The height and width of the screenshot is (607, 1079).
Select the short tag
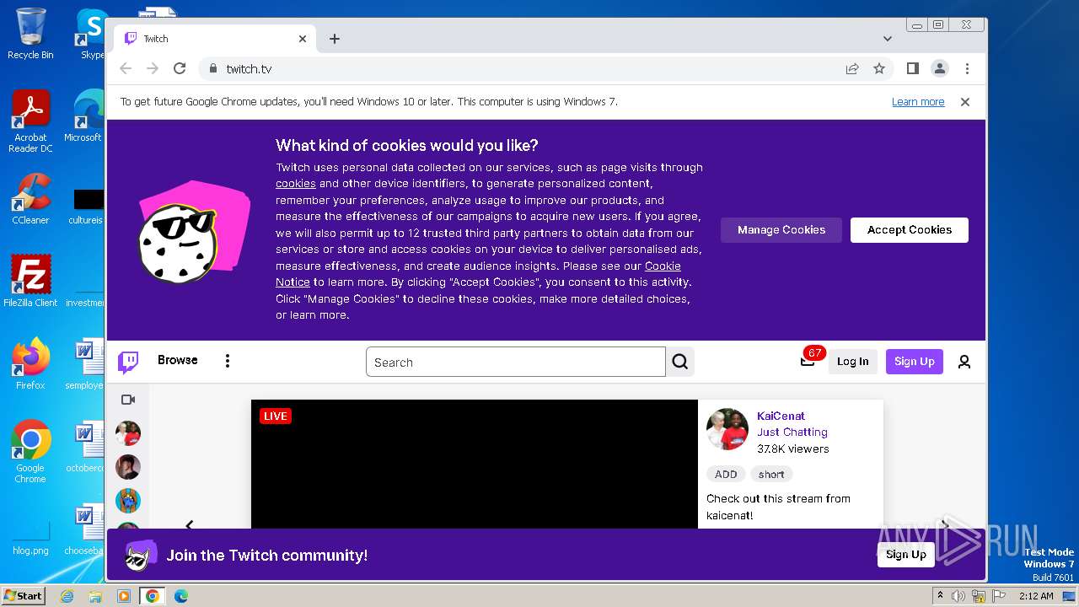pyautogui.click(x=771, y=474)
